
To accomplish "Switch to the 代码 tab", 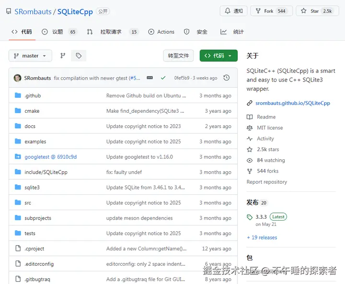I will tap(22, 32).
